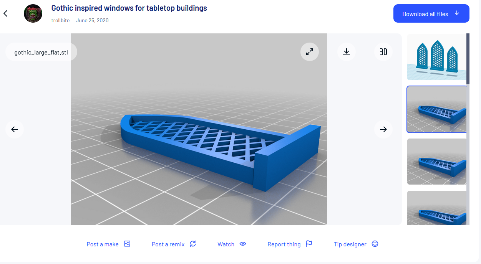Screen dimensions: 481x264
Task: Select the third thumbnail in the gallery
Action: 437,162
